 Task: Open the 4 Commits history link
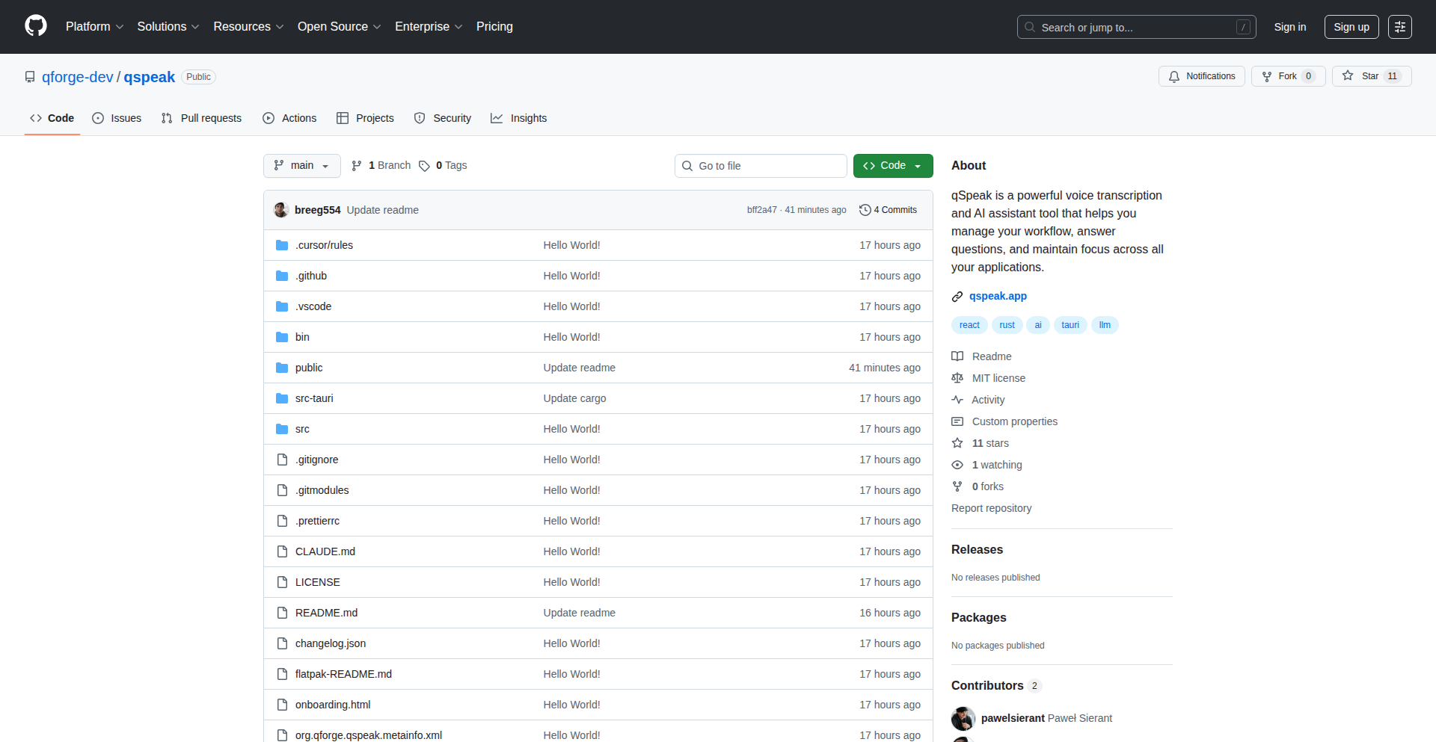888,210
